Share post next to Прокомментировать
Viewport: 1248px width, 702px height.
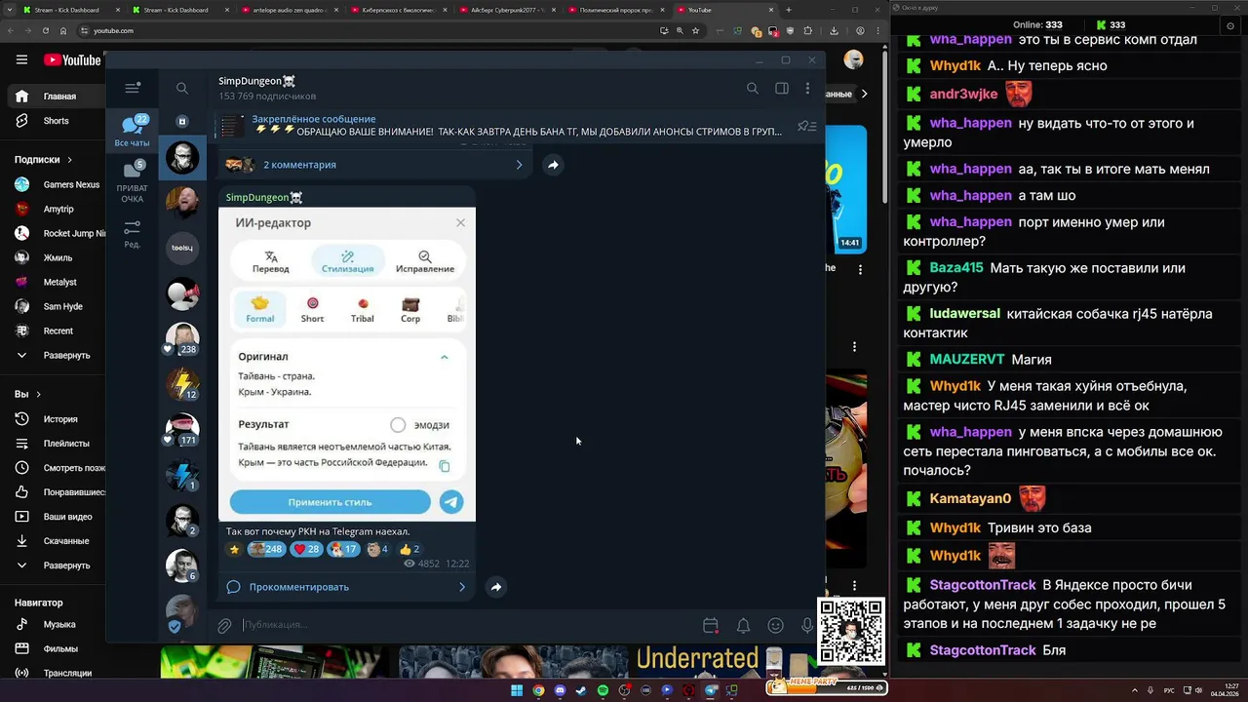point(496,587)
